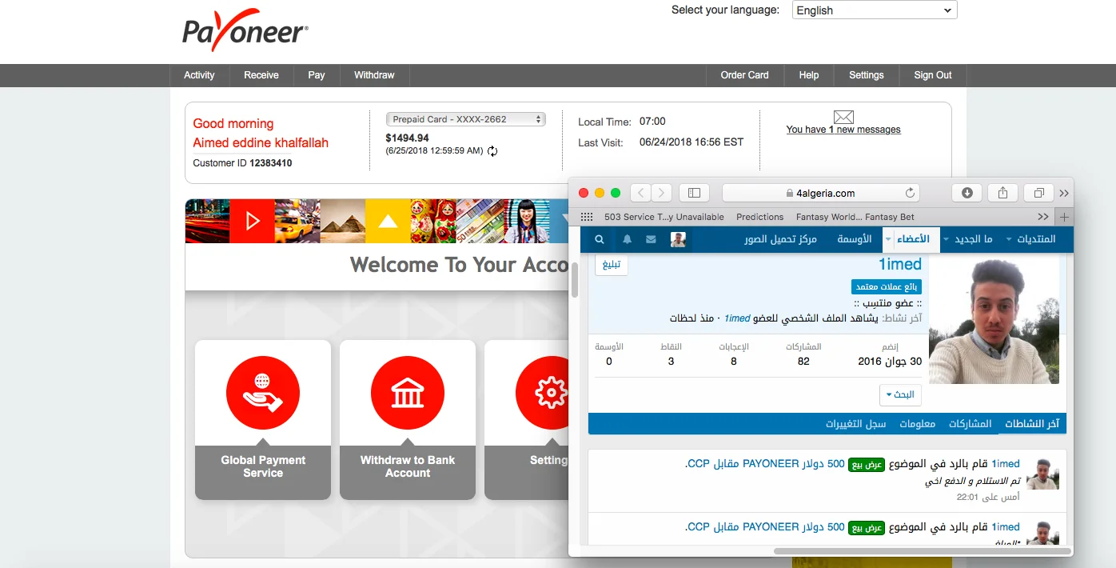This screenshot has width=1116, height=568.
Task: Show all tabs overview in Safari
Action: click(1038, 193)
